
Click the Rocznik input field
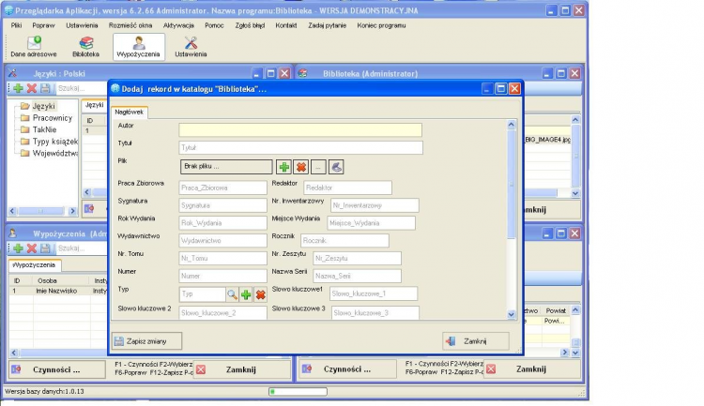pos(344,241)
